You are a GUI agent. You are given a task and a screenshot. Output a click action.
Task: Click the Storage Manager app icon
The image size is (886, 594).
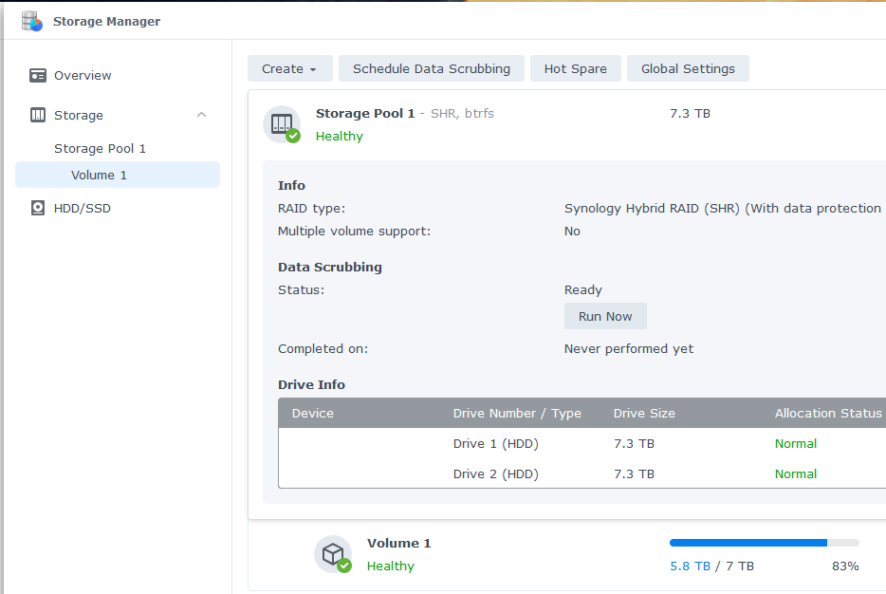(x=32, y=21)
